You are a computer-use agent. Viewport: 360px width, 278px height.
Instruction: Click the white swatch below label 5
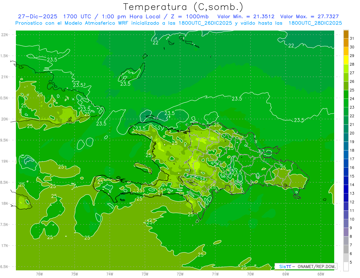click(x=346, y=267)
